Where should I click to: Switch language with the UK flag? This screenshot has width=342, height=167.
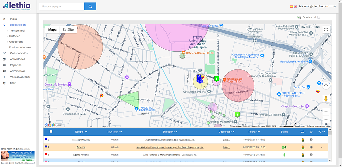(x=295, y=7)
